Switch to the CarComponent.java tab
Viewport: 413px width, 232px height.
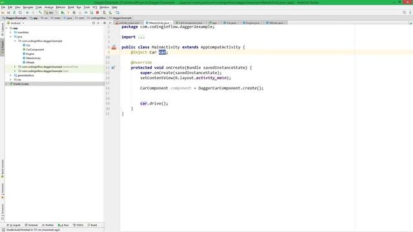click(x=190, y=23)
